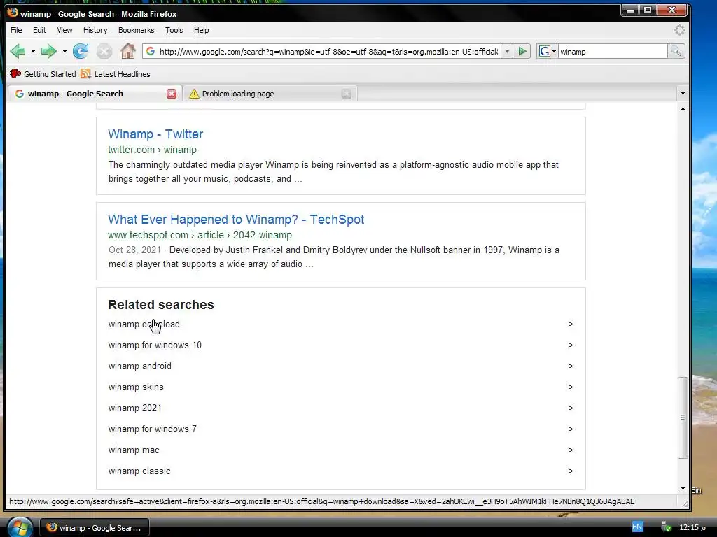Open the View menu
Viewport: 717px width, 537px height.
pos(64,30)
